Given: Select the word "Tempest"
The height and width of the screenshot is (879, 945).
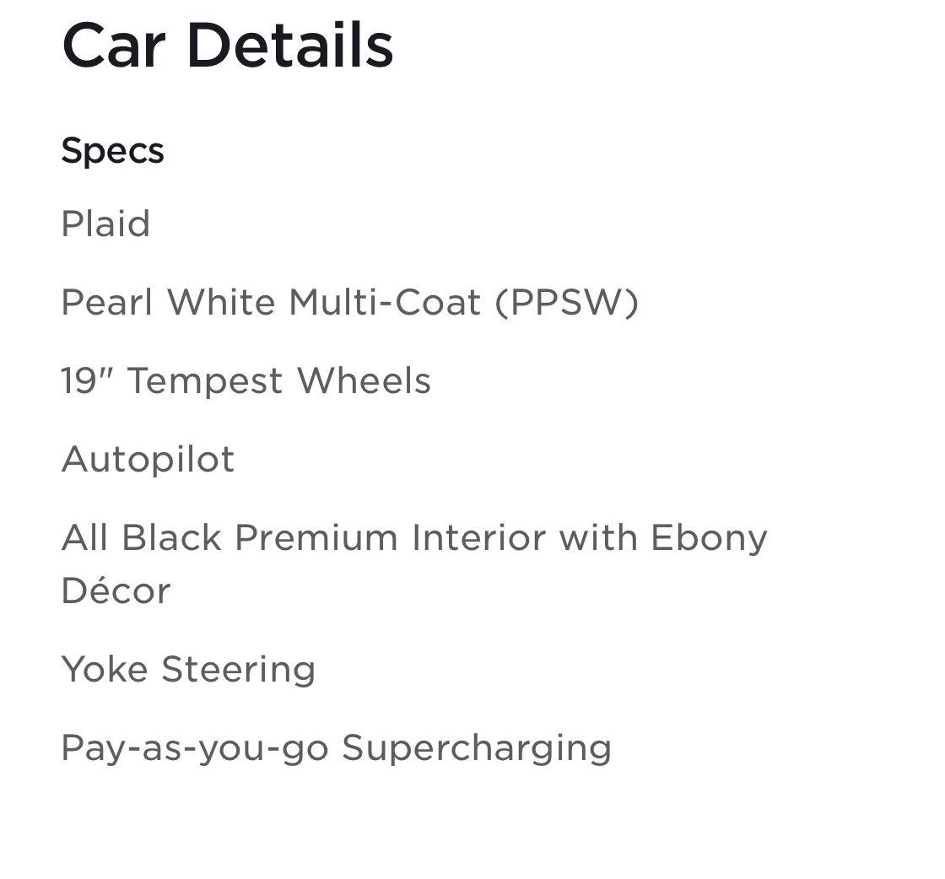Looking at the screenshot, I should pyautogui.click(x=205, y=381).
